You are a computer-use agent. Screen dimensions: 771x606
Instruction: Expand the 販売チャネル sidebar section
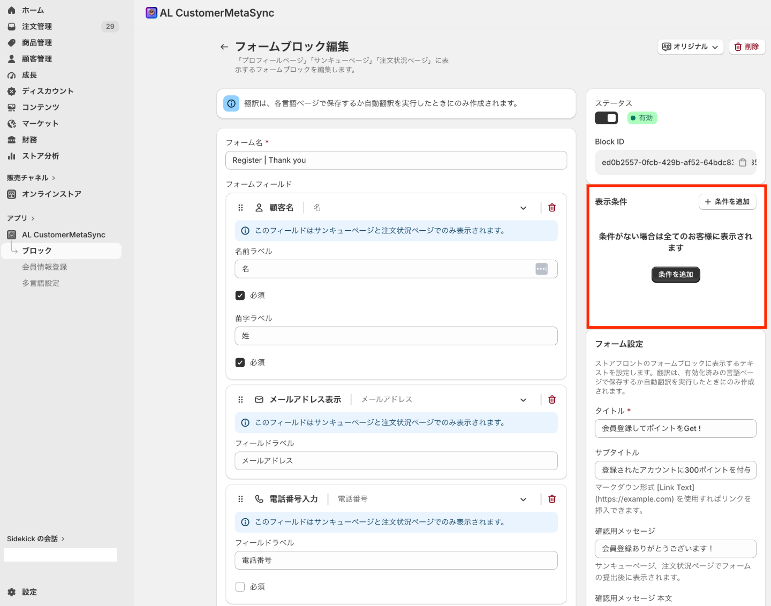[x=31, y=178]
